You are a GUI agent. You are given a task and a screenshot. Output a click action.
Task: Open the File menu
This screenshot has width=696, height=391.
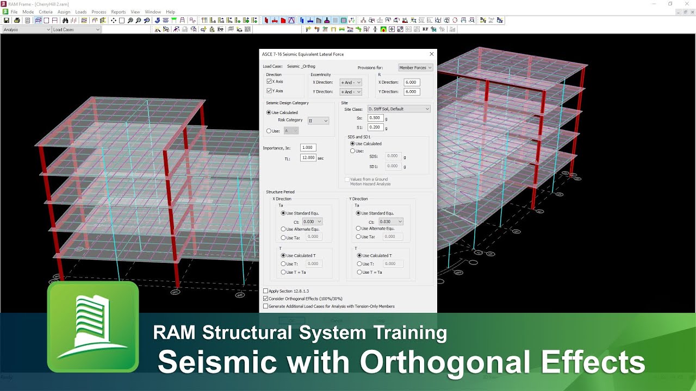point(14,11)
